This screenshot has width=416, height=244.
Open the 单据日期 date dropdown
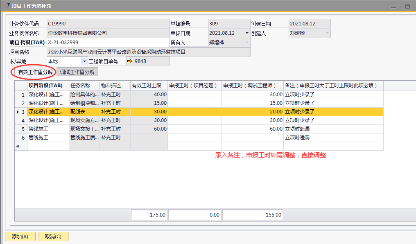[x=246, y=33]
